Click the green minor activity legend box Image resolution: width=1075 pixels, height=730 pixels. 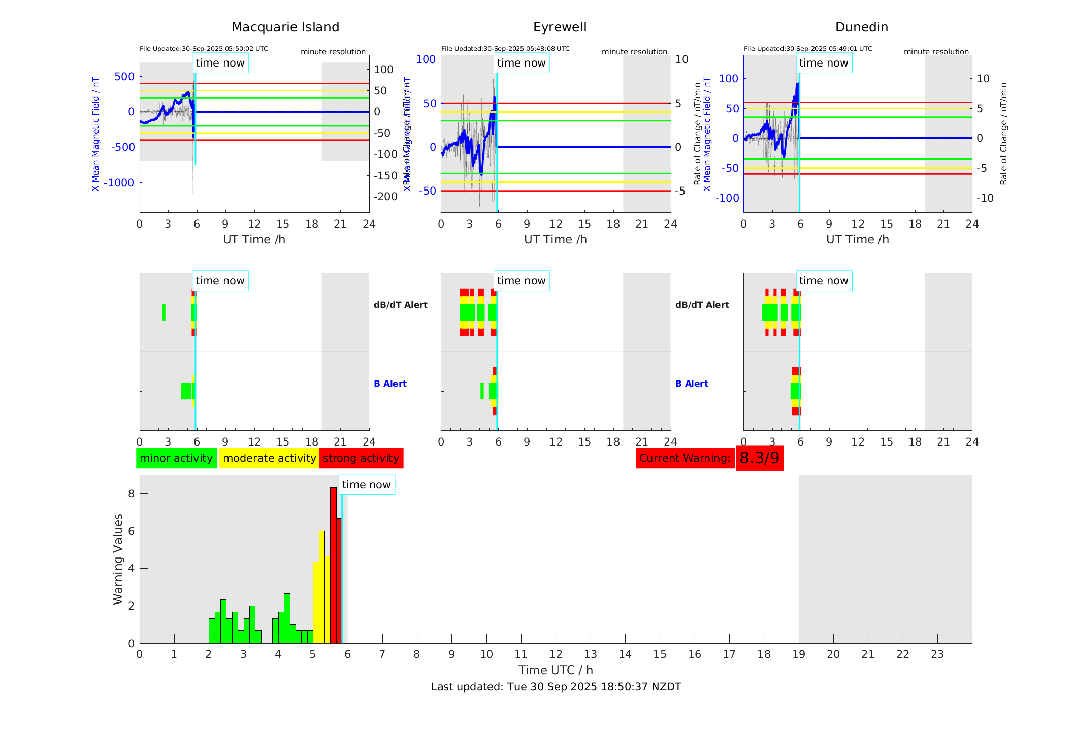(x=176, y=458)
